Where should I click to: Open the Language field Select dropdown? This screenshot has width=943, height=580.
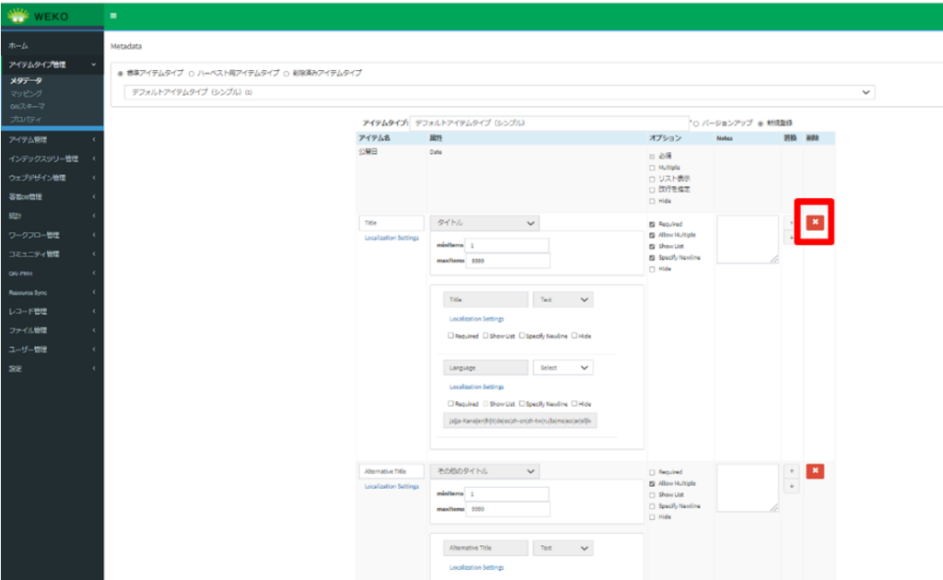(563, 367)
